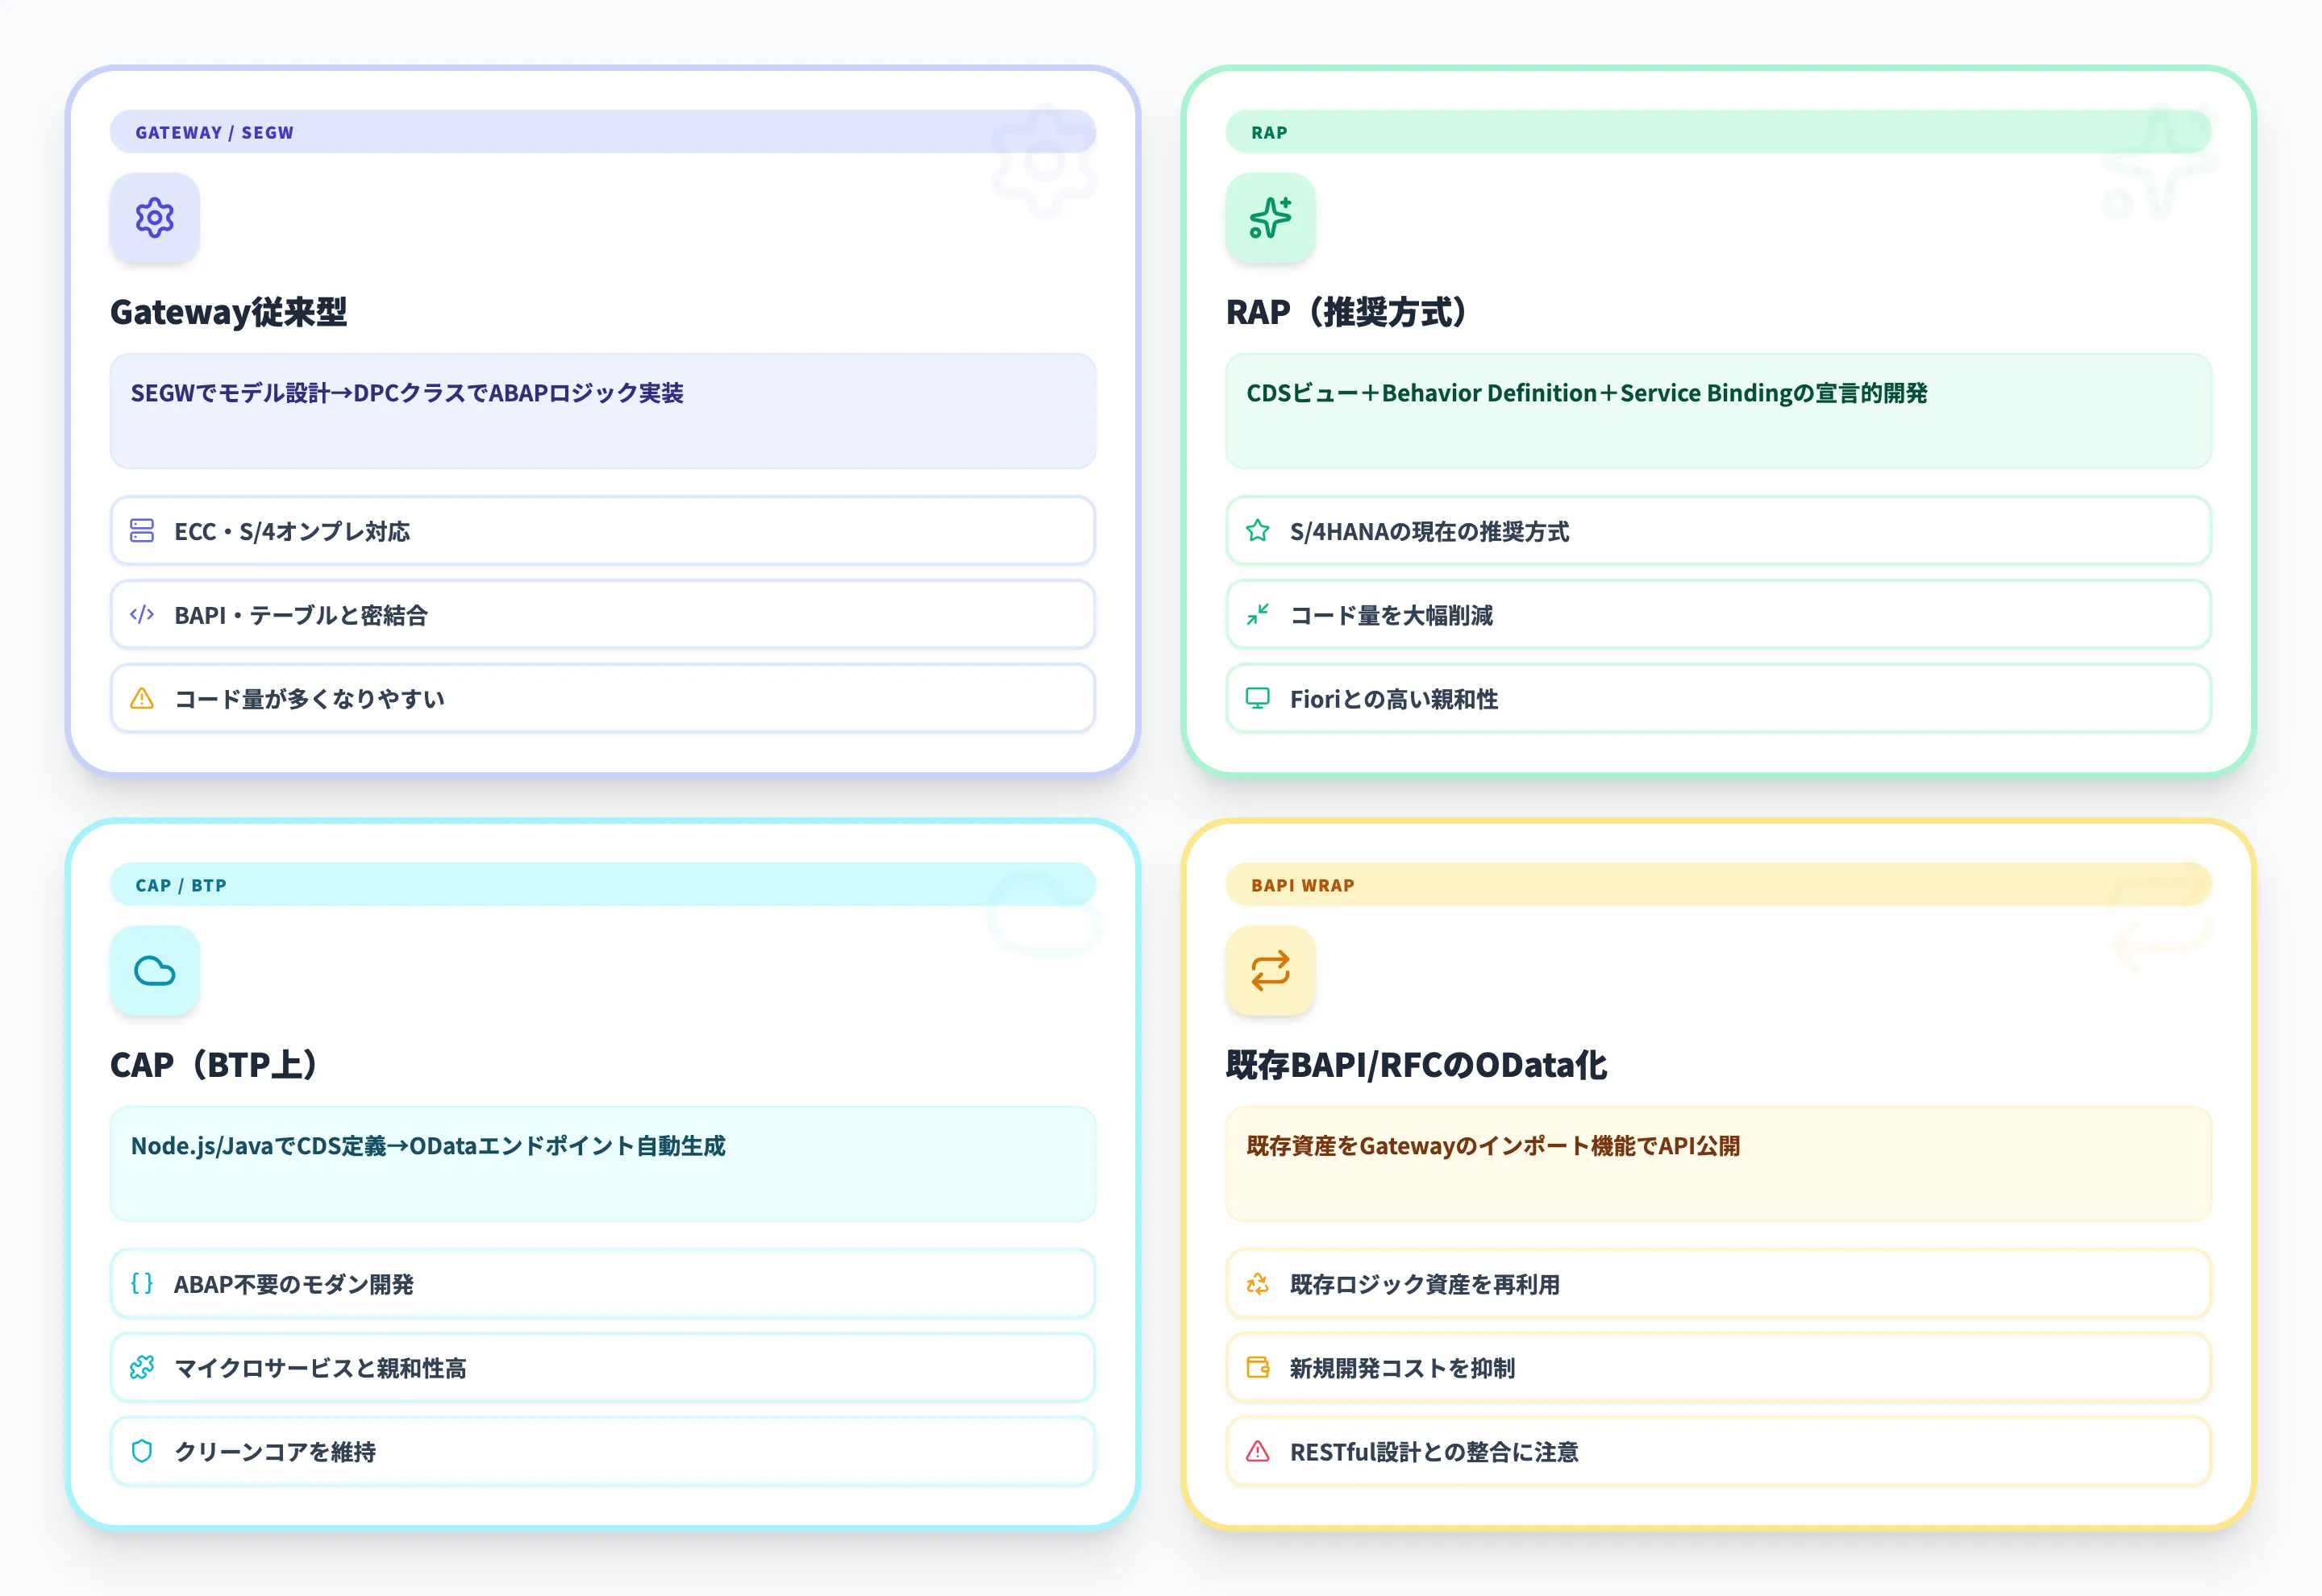Click the star icon beside S/4HANAの現在の推奨方式
The width and height of the screenshot is (2322, 1596).
tap(1257, 531)
